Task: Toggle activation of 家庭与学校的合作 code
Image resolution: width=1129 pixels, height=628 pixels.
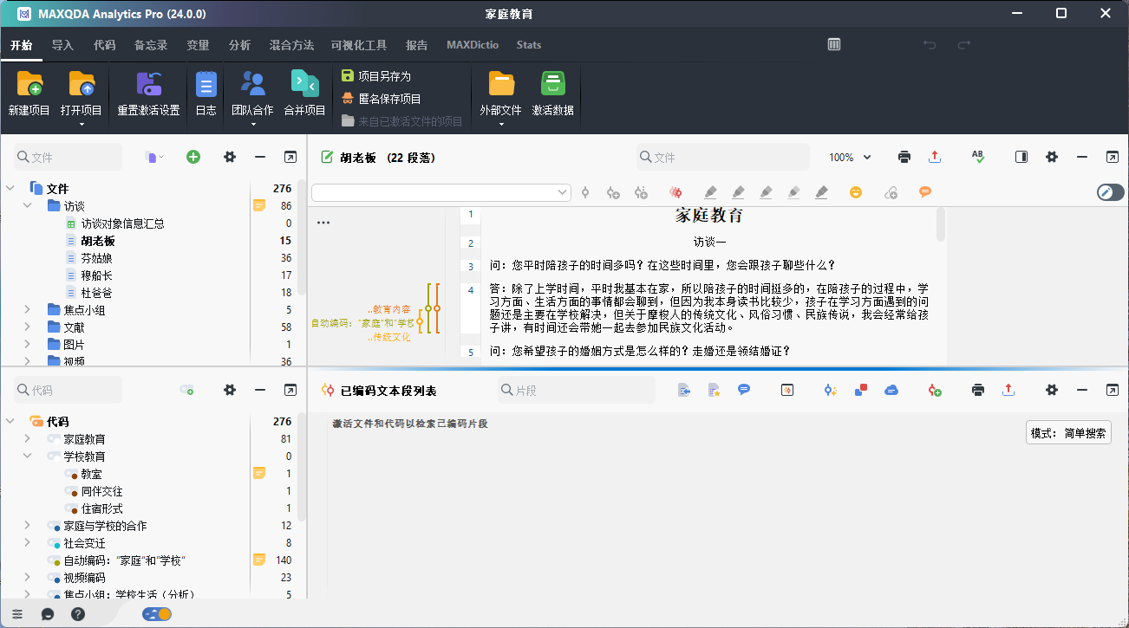Action: (x=54, y=526)
